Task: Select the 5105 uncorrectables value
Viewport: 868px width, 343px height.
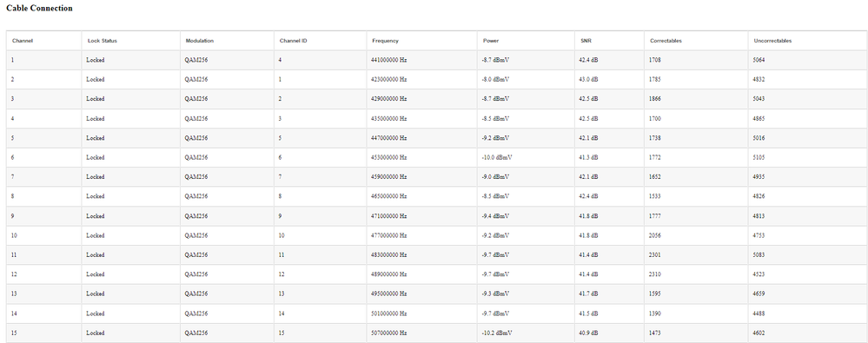Action: (759, 157)
